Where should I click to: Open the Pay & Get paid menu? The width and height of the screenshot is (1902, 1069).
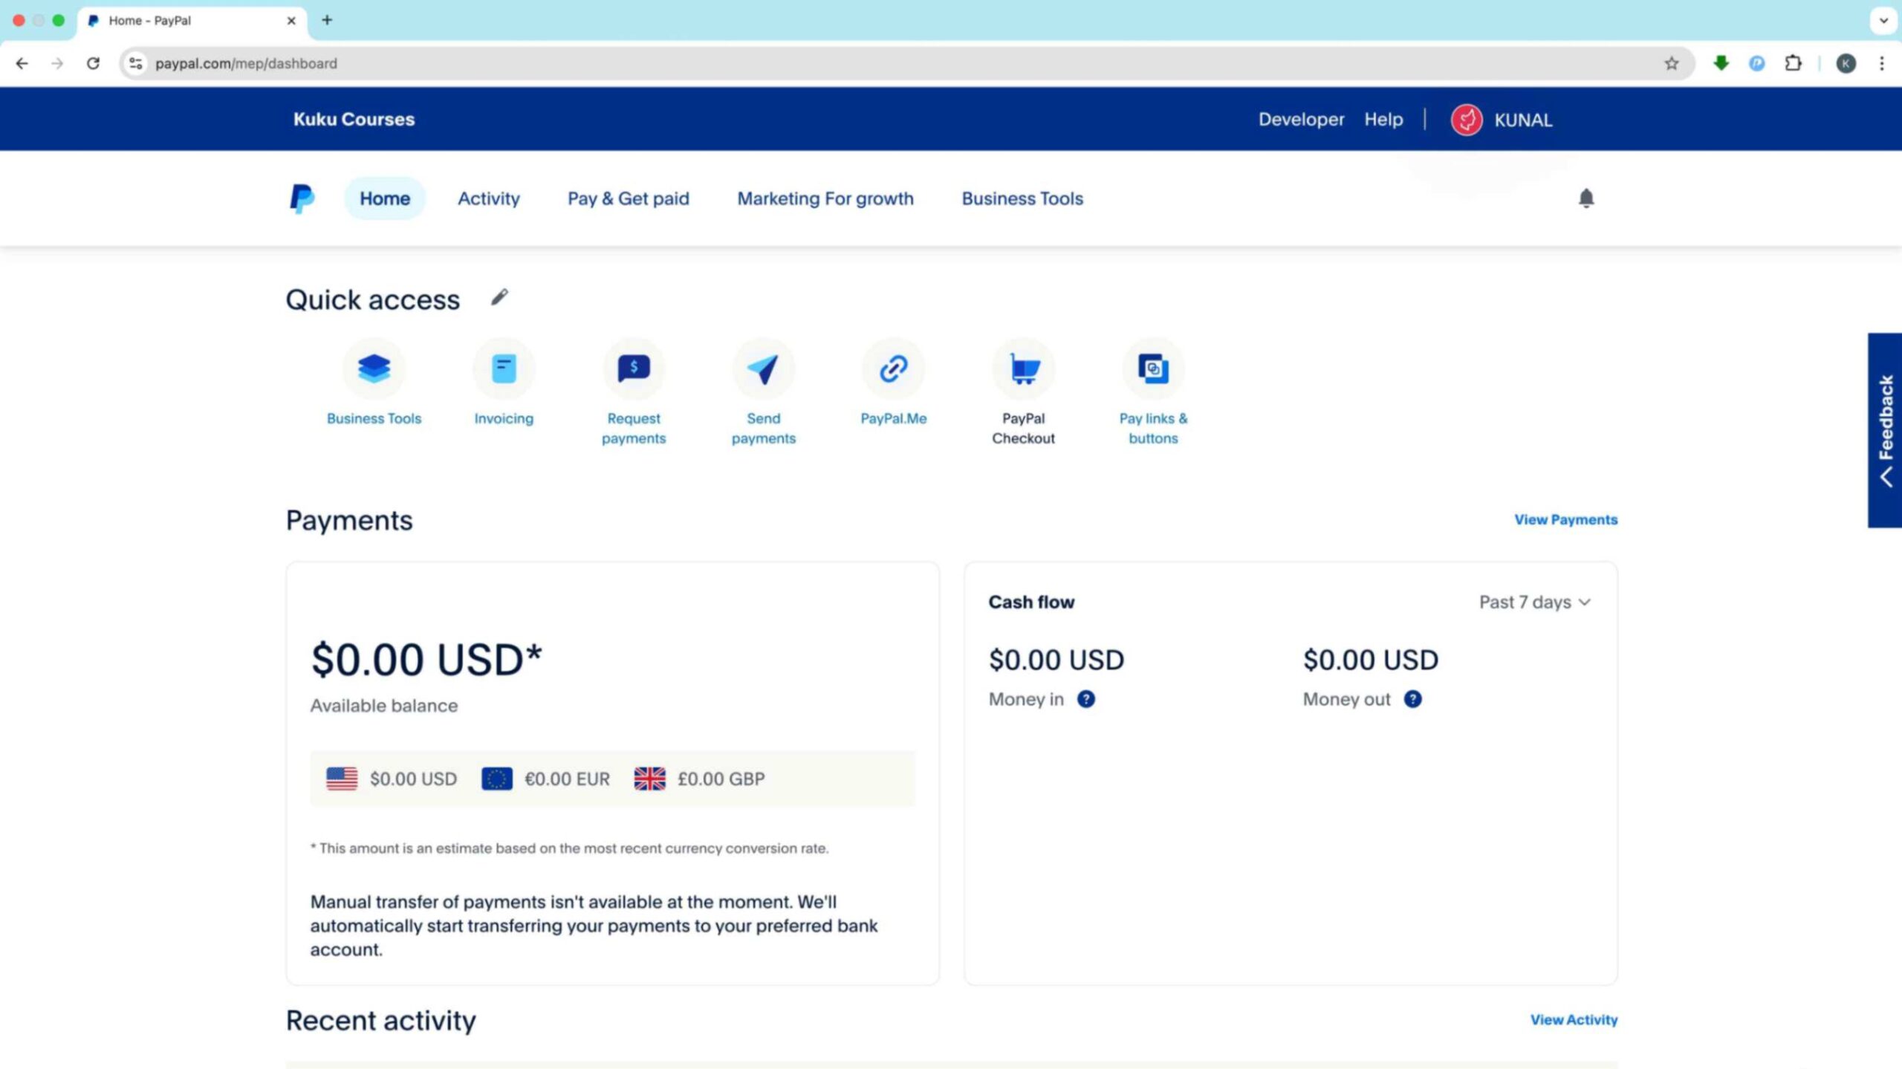point(629,198)
